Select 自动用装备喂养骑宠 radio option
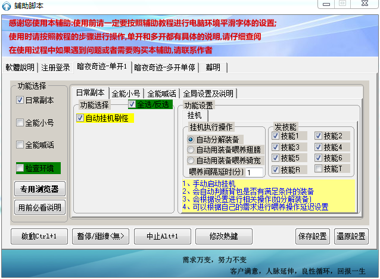The height and width of the screenshot is (279, 380). [191, 160]
